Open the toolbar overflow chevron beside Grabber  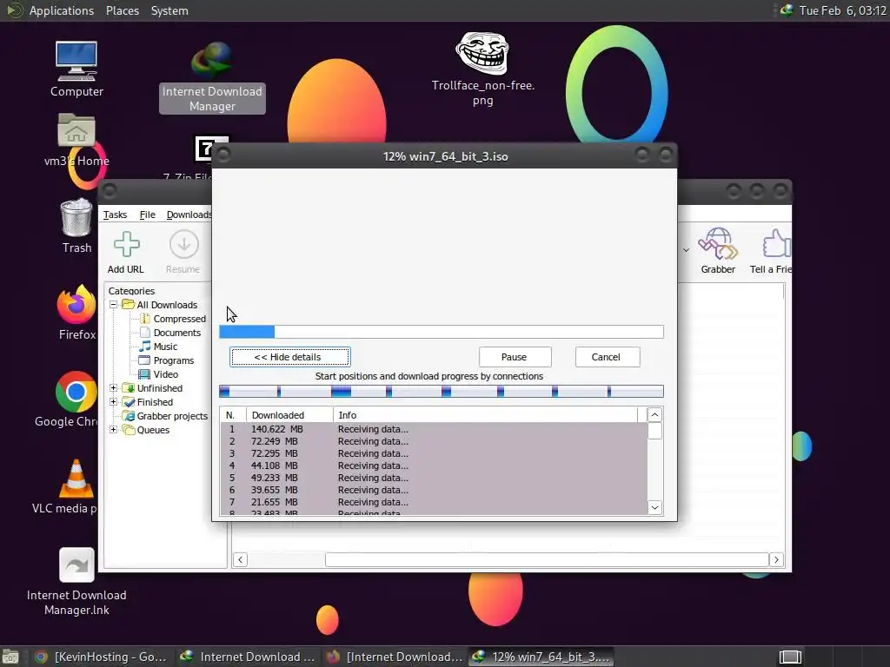click(687, 249)
